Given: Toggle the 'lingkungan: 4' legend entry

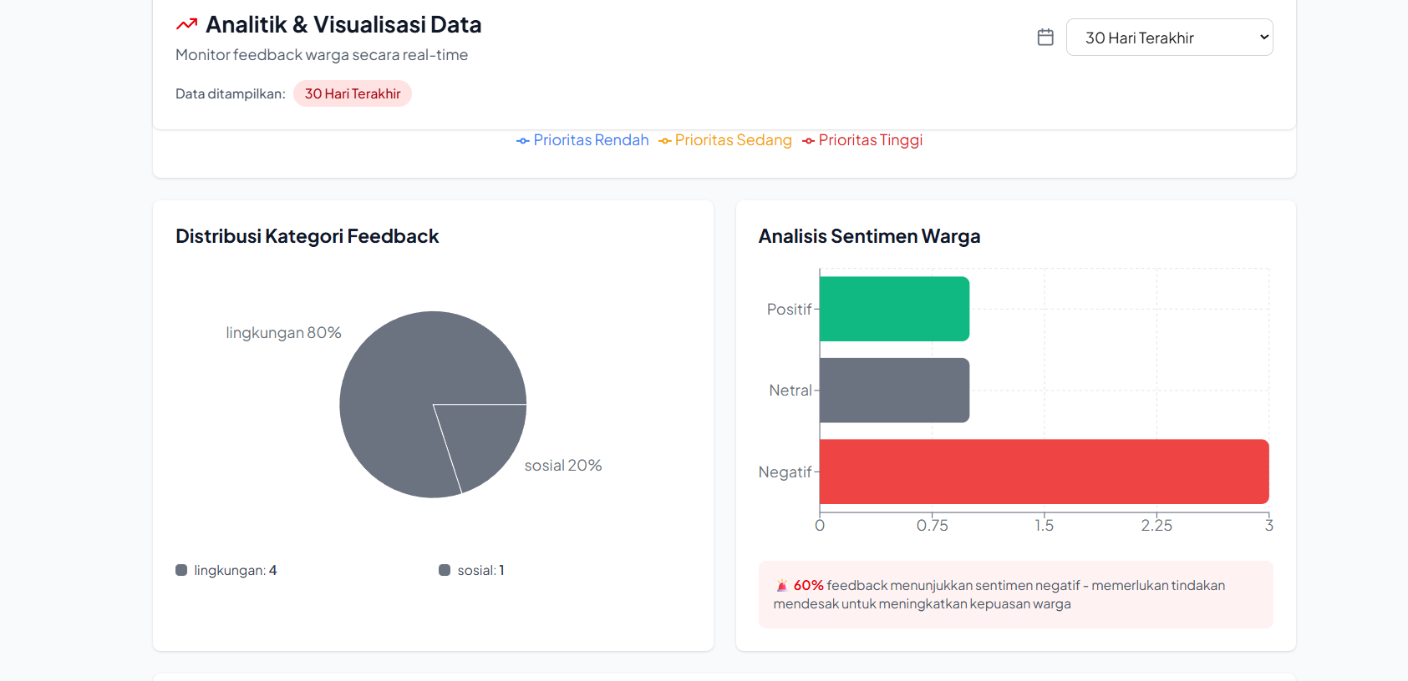Looking at the screenshot, I should point(226,570).
